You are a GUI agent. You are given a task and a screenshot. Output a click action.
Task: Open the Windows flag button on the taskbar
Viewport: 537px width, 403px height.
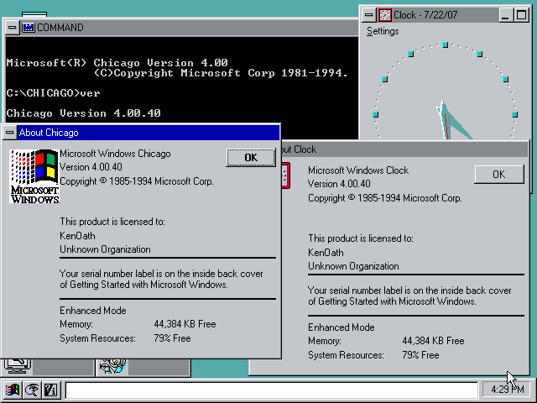pos(13,390)
